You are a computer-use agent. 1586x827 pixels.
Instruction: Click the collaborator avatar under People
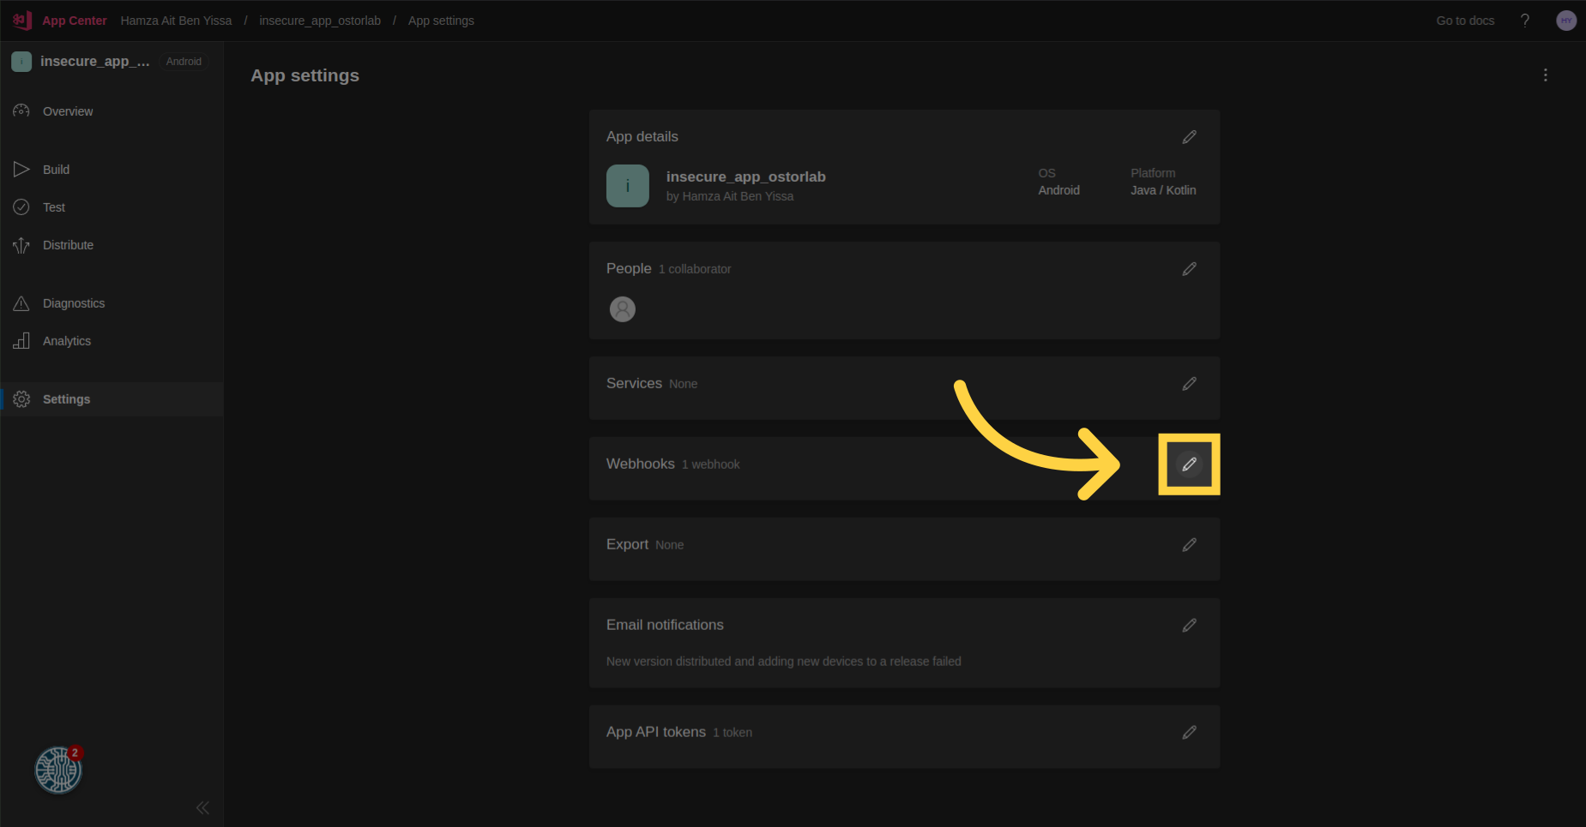point(623,309)
